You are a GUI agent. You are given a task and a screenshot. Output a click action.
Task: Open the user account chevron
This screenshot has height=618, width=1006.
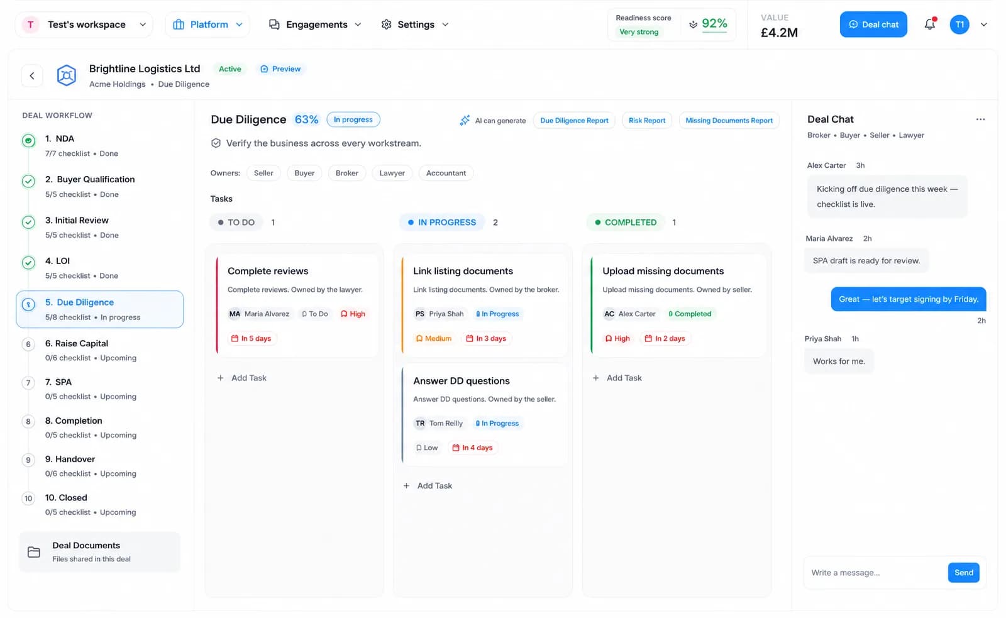984,25
